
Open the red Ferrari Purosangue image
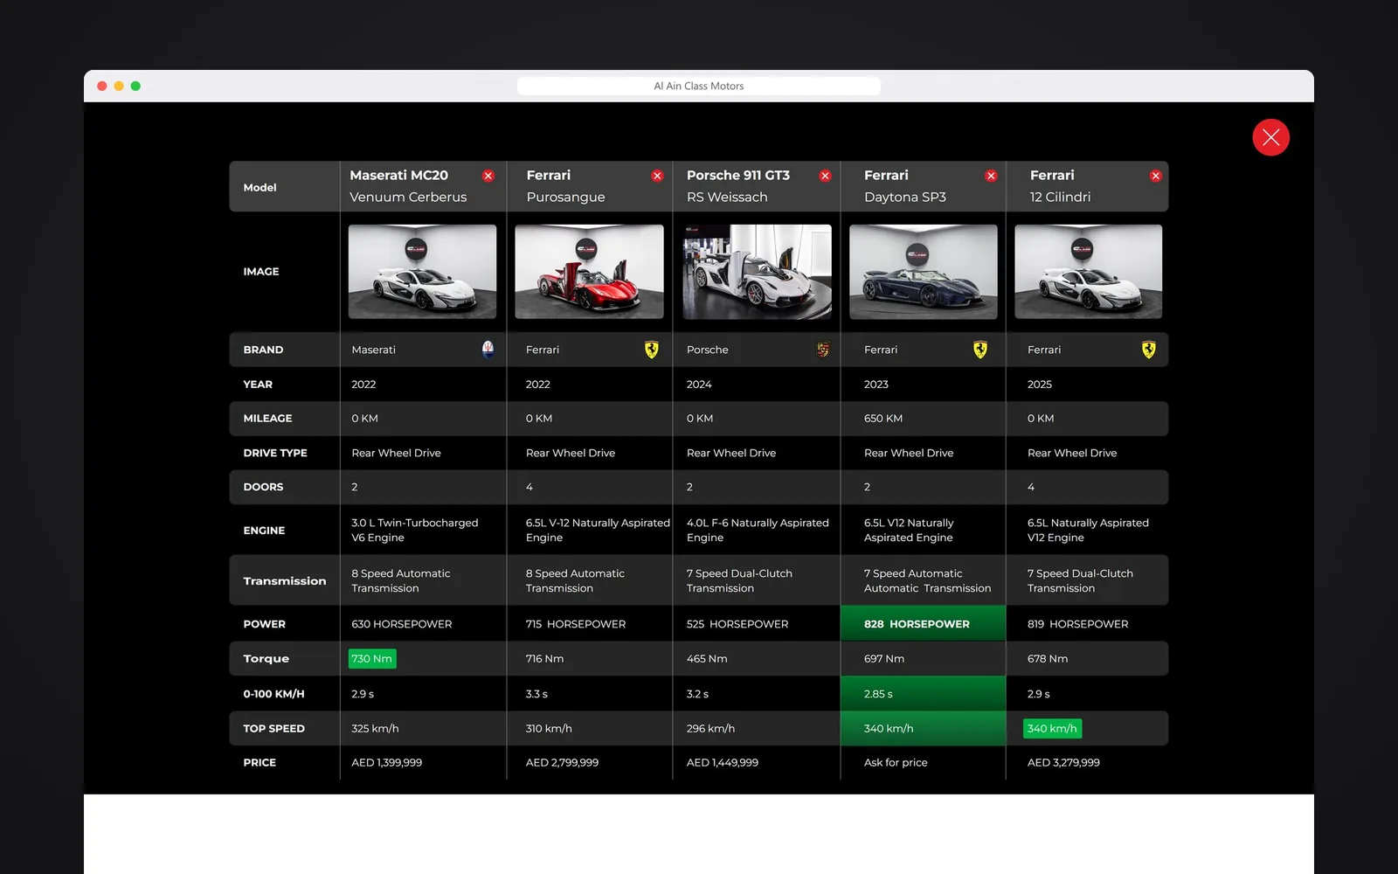(x=590, y=272)
